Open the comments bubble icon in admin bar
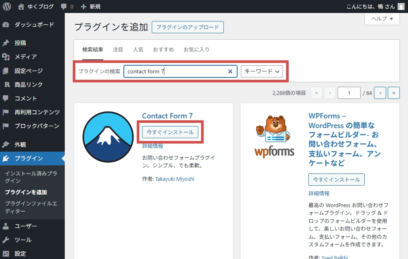This screenshot has height=259, width=408. [x=64, y=7]
